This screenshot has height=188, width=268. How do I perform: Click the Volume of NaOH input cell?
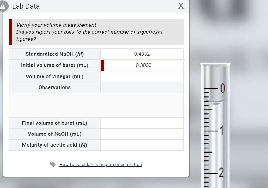coord(142,134)
